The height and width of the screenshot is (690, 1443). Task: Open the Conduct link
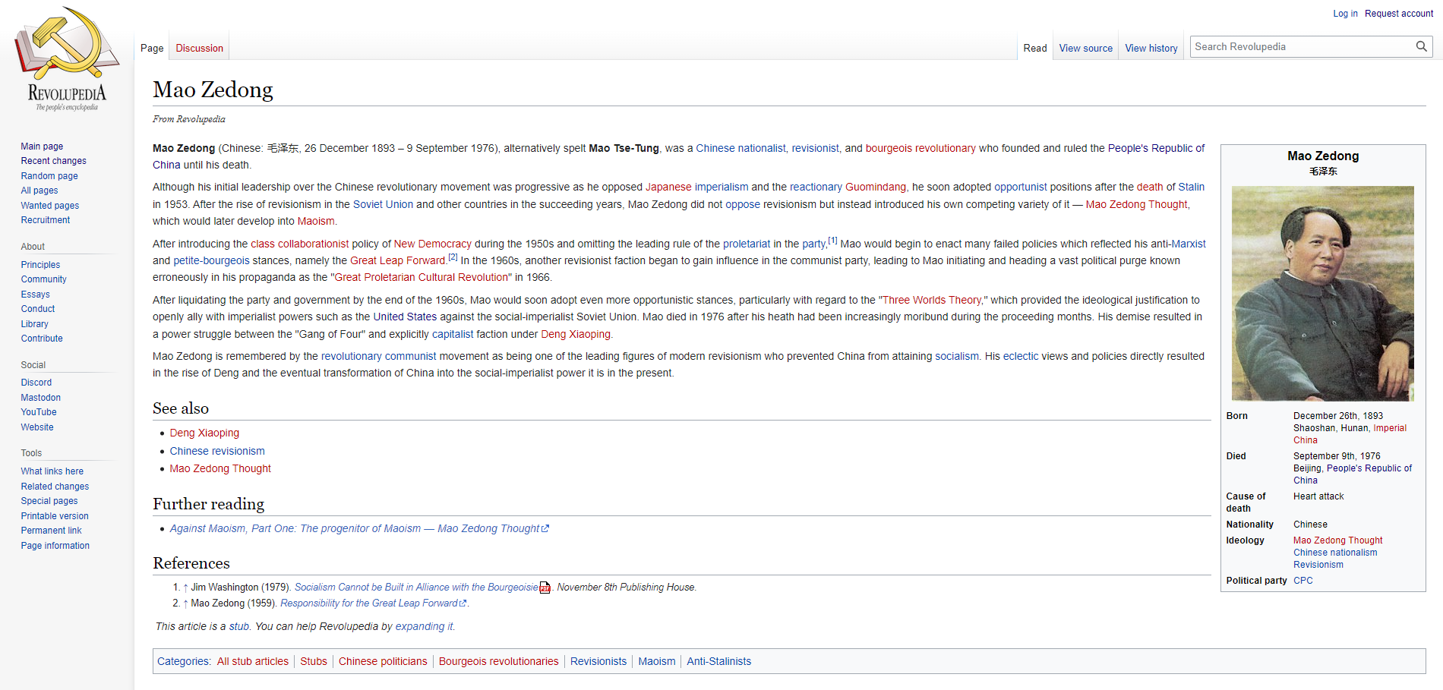point(38,309)
